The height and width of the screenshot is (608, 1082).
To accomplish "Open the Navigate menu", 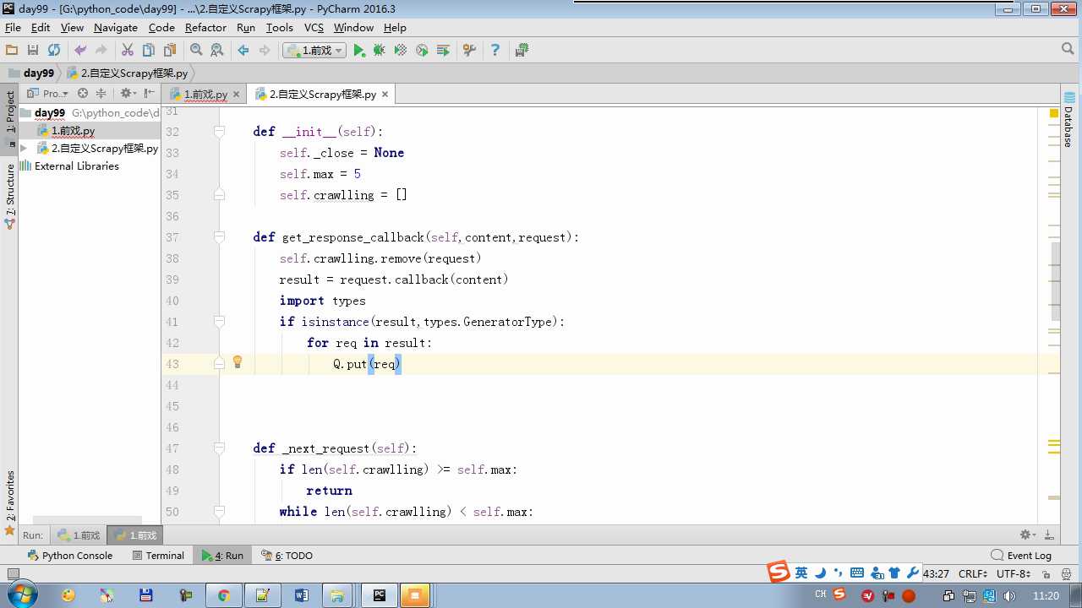I will (x=116, y=28).
